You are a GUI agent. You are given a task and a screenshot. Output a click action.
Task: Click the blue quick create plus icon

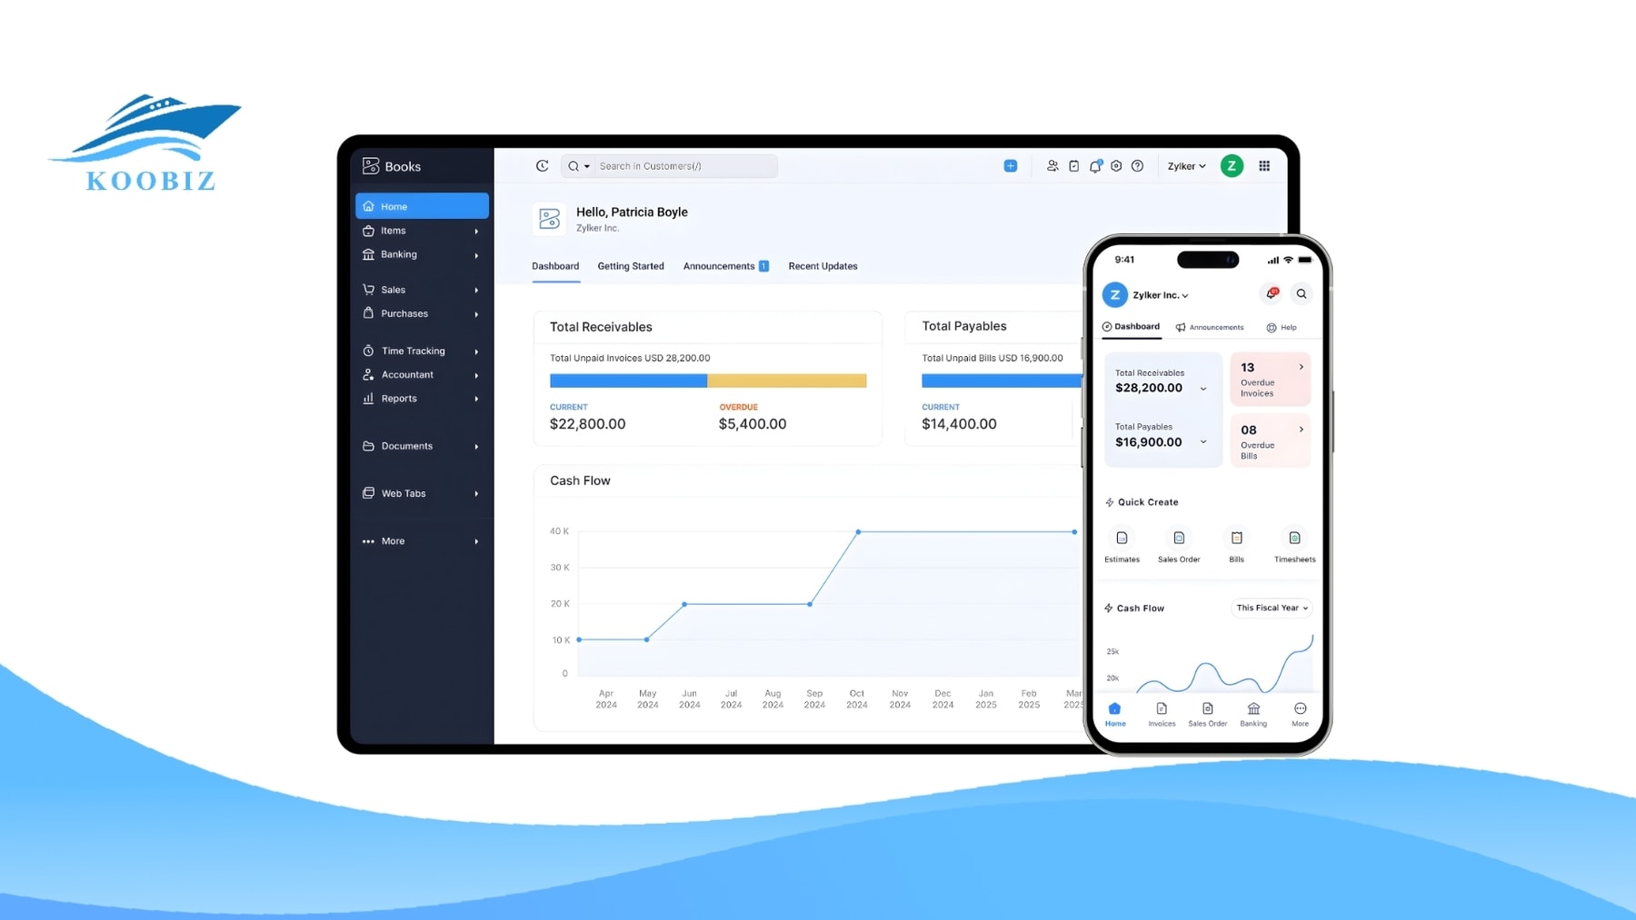point(1010,166)
